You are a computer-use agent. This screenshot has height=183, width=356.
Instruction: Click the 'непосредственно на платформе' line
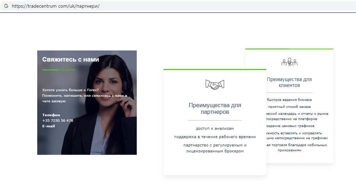[292, 119]
